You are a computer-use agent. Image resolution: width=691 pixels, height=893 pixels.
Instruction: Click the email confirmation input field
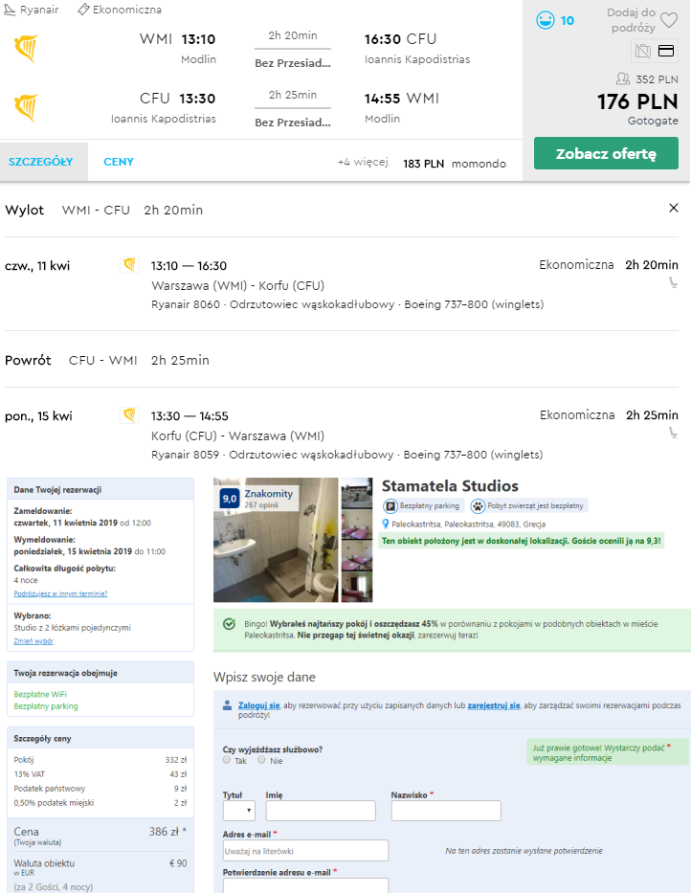point(305,885)
